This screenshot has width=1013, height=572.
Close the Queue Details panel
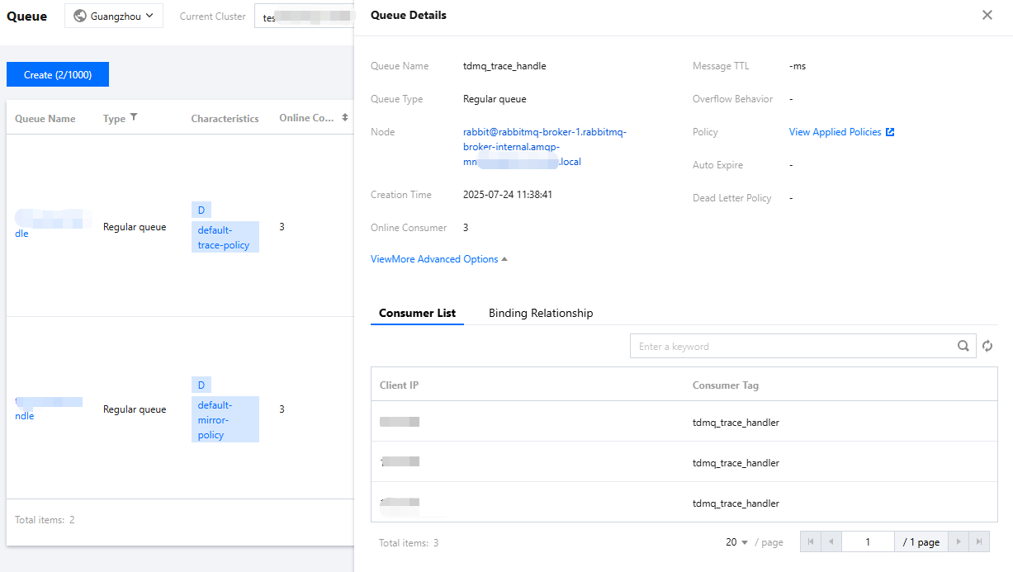[987, 15]
